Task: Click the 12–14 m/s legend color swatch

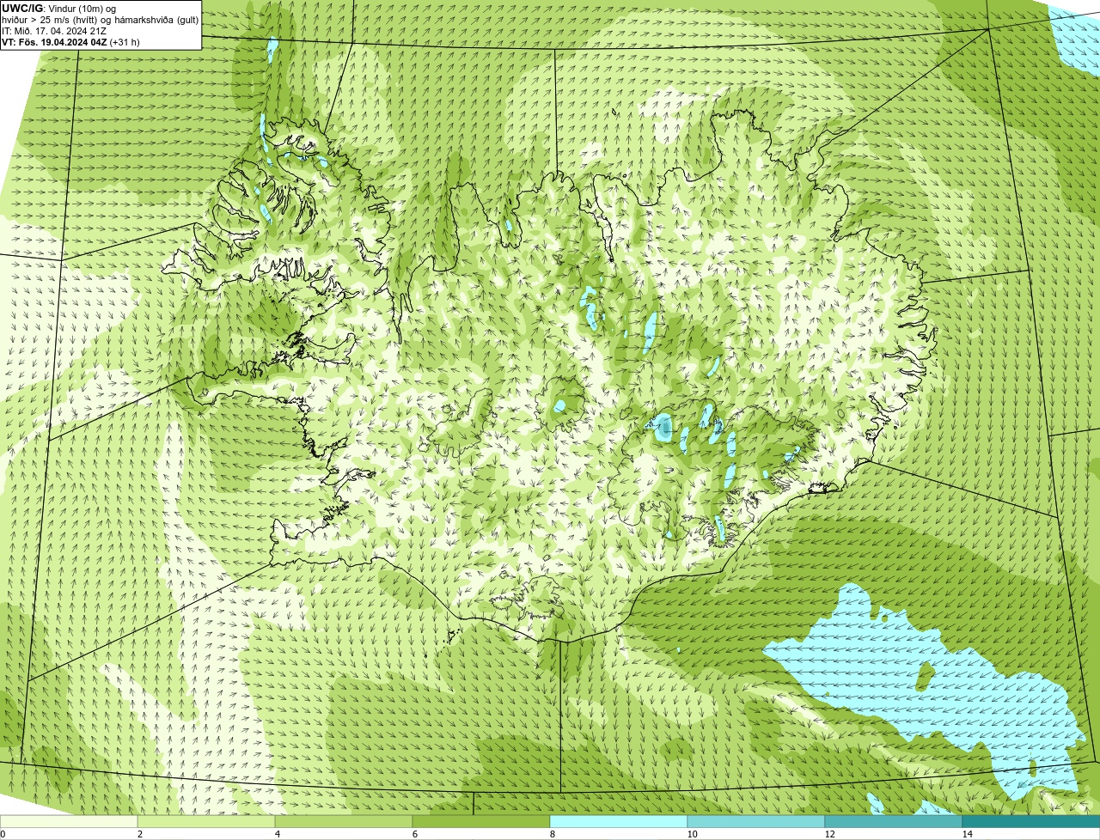Action: [894, 822]
